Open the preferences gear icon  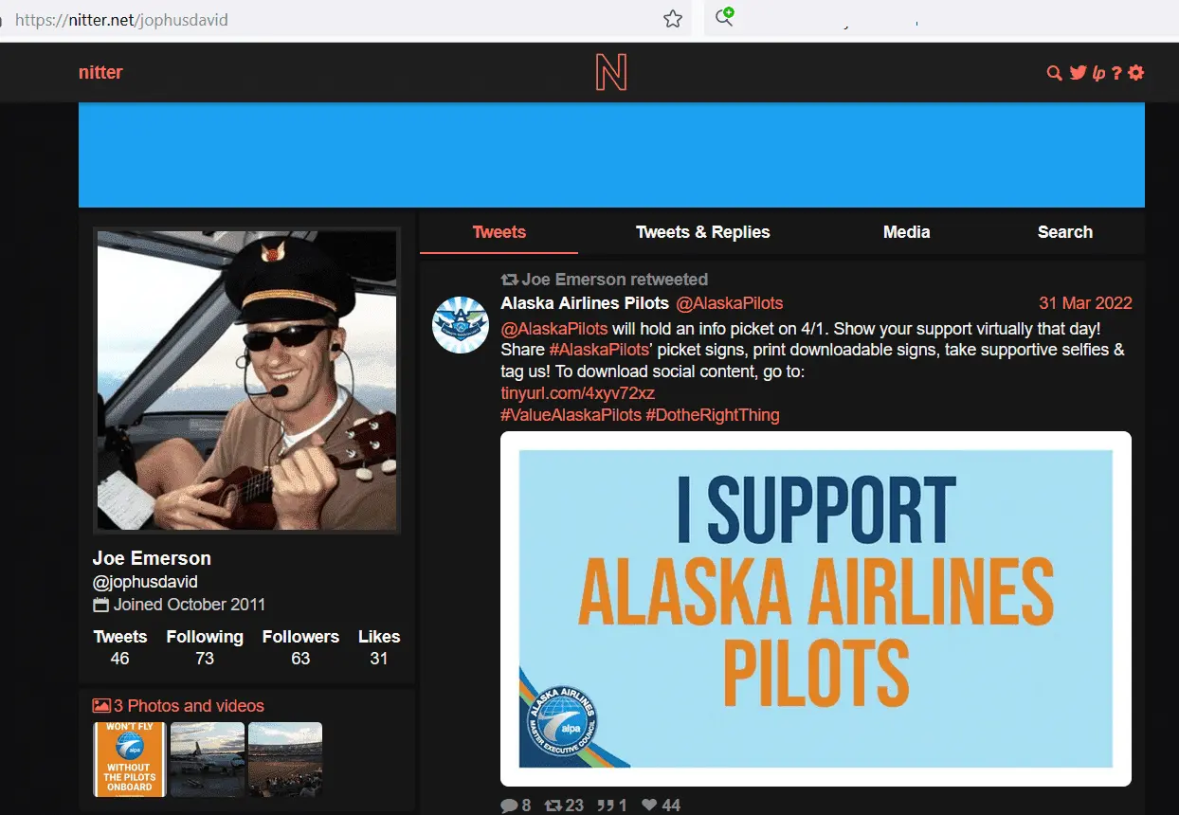click(1135, 73)
